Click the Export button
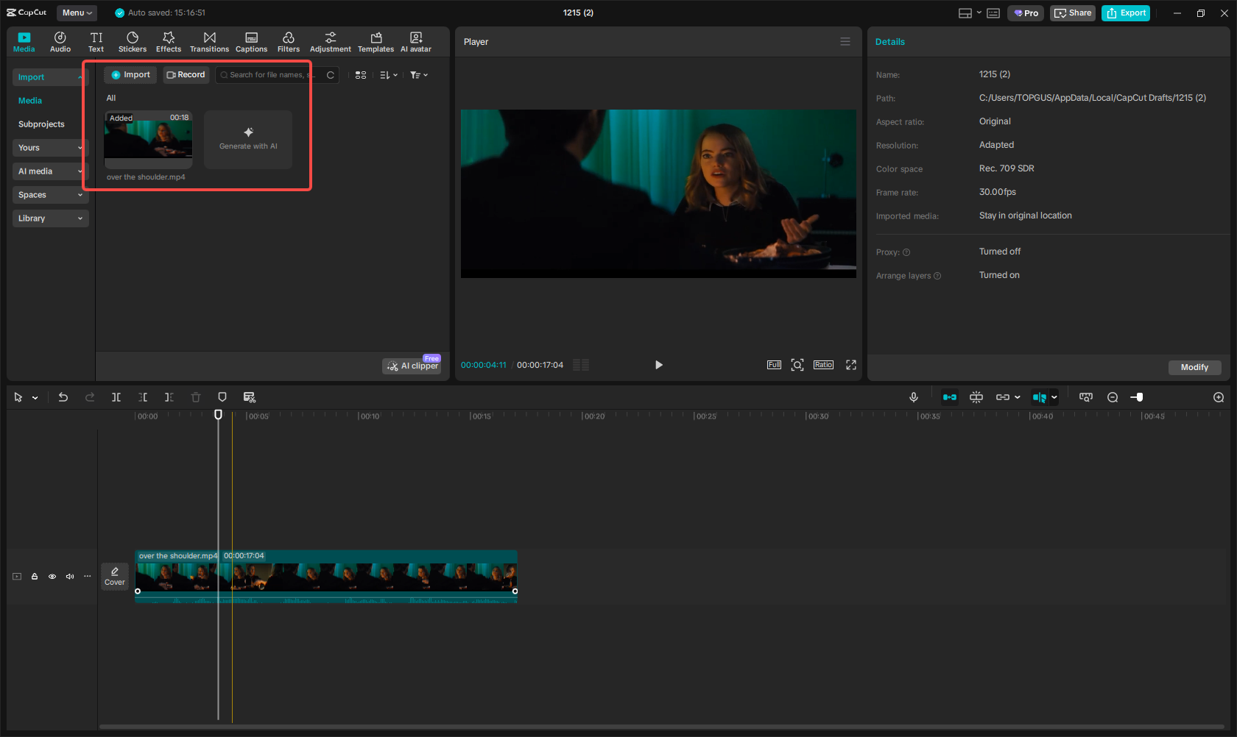 pos(1126,13)
